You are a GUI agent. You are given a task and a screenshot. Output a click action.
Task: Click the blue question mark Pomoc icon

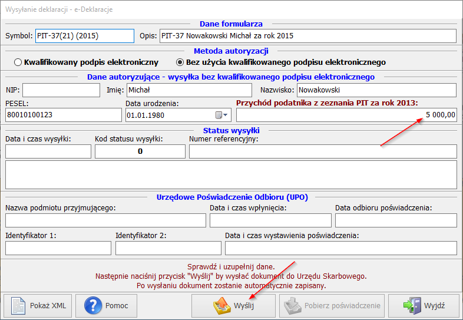coord(94,306)
